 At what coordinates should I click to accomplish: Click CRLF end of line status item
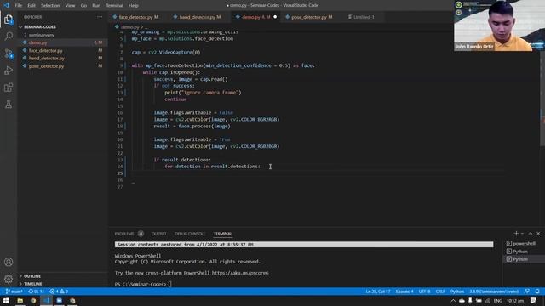click(x=440, y=292)
